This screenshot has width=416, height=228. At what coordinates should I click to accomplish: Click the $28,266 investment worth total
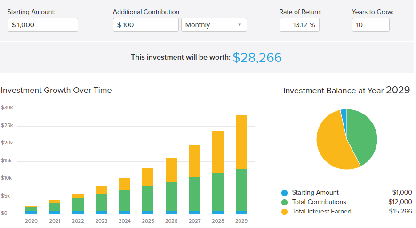point(257,58)
